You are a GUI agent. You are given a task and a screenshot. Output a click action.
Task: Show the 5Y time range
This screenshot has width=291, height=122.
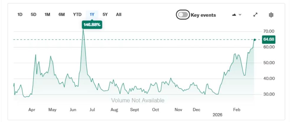coord(105,14)
